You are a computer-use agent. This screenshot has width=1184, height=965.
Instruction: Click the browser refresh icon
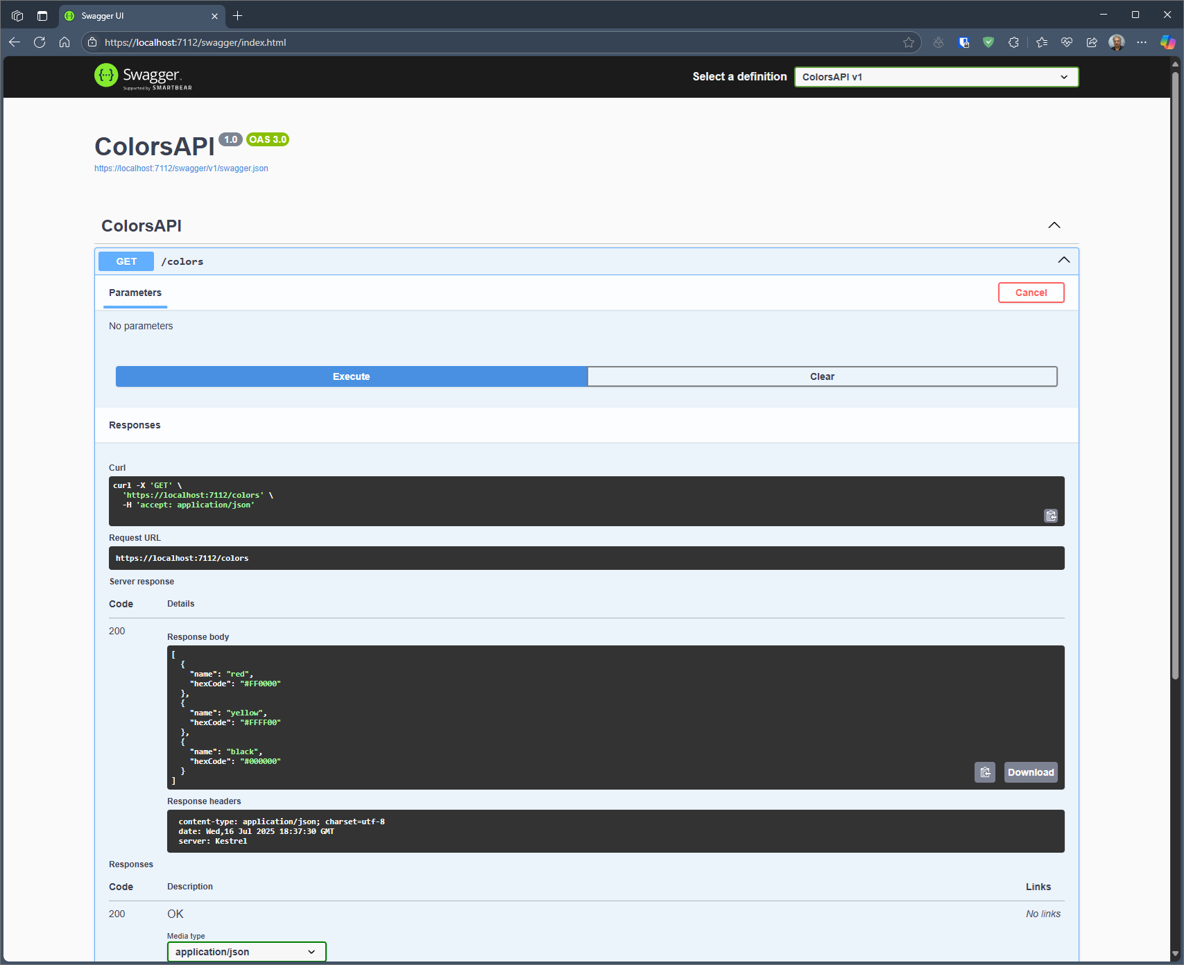coord(40,42)
